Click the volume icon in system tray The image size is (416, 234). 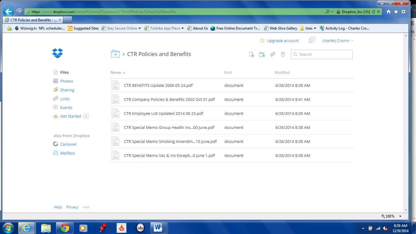(385, 228)
